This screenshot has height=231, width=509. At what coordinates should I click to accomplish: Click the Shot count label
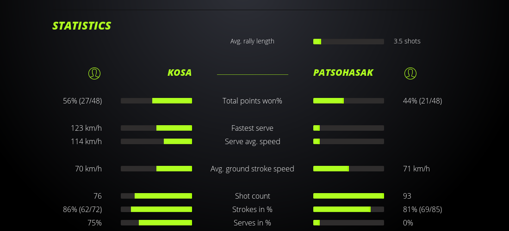252,196
